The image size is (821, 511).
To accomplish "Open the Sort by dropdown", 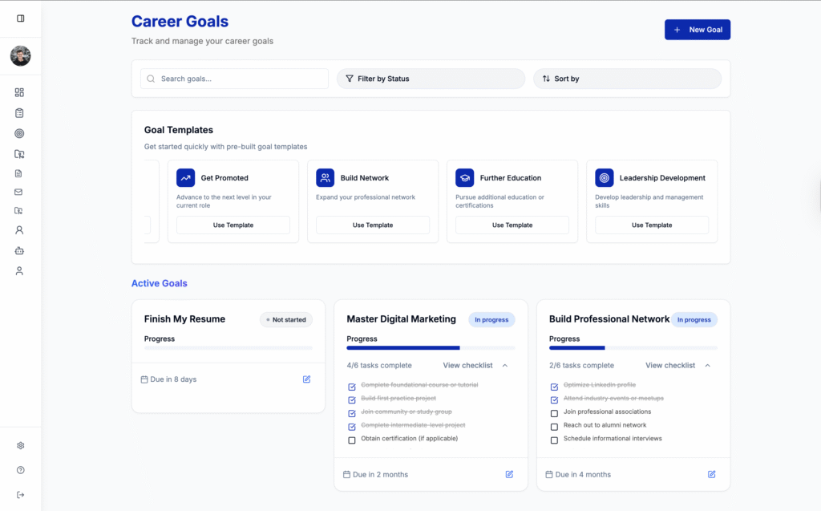I will coord(627,79).
